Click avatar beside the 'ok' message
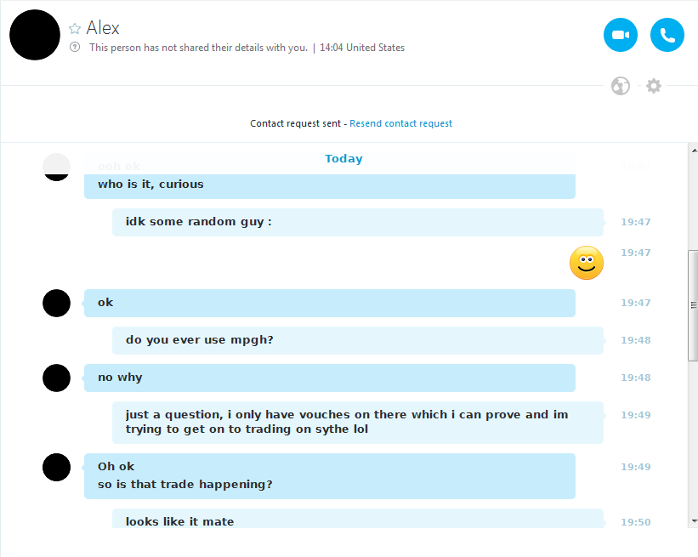Screen dimensions: 698x557 [x=56, y=303]
